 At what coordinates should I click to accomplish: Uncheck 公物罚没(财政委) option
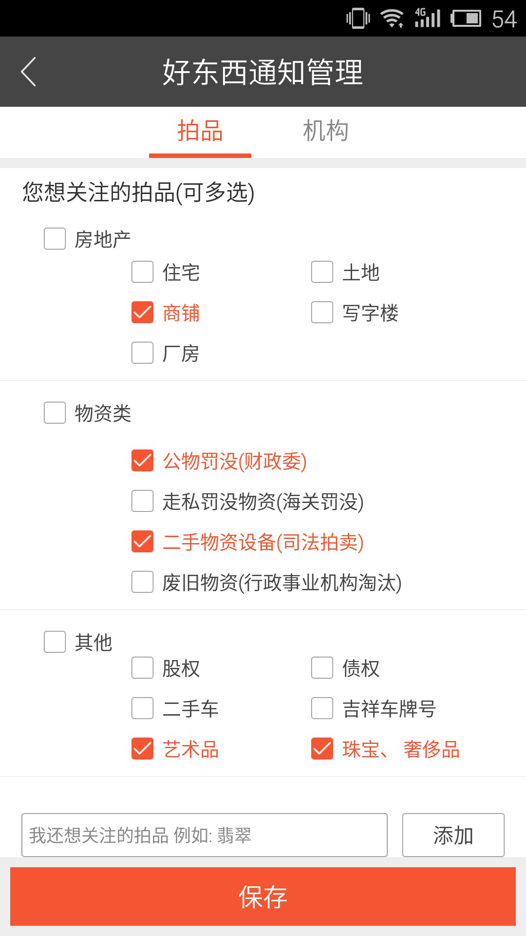pos(142,461)
